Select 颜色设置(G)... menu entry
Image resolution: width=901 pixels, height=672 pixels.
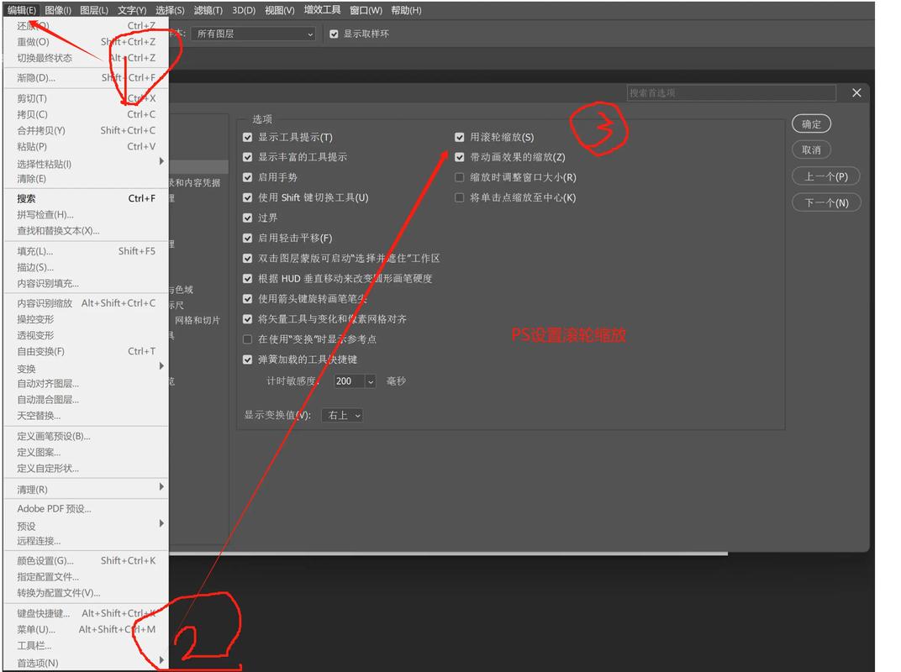pyautogui.click(x=45, y=560)
